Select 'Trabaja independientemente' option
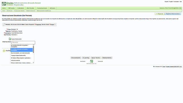This screenshot has height=103, width=183. pyautogui.click(x=22, y=56)
